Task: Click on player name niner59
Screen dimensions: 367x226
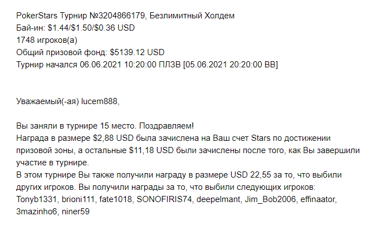Action: [76, 212]
